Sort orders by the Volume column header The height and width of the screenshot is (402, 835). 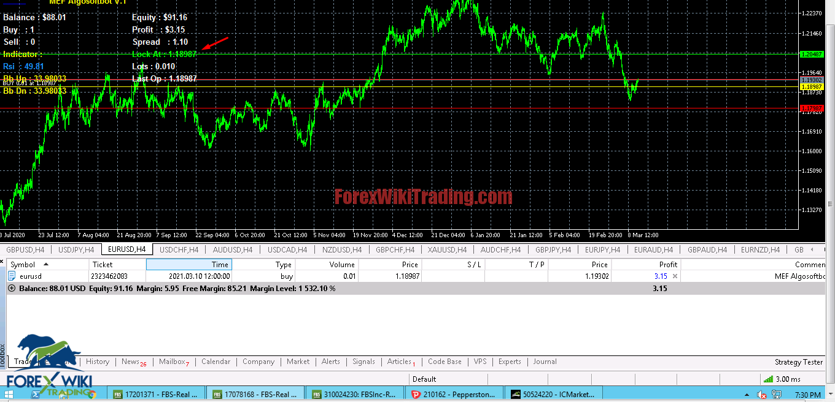tap(327, 265)
